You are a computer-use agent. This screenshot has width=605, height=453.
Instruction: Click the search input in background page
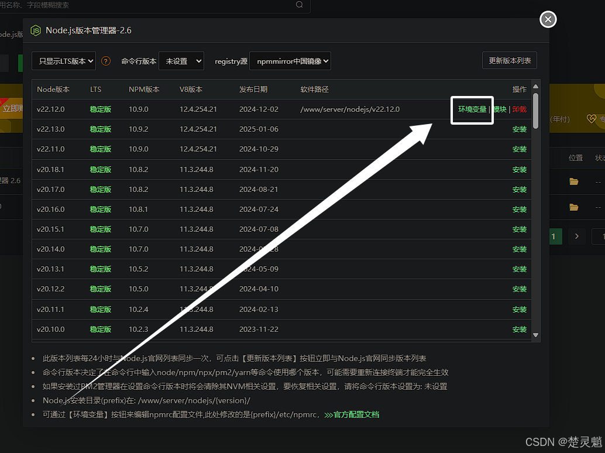pyautogui.click(x=154, y=5)
